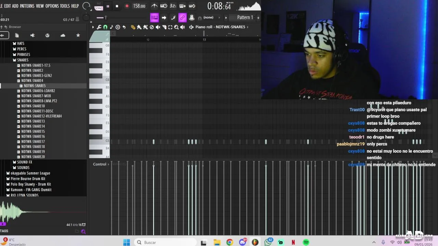Click the arrow icon beside piano roll button
This screenshot has width=438, height=246.
[164, 17]
